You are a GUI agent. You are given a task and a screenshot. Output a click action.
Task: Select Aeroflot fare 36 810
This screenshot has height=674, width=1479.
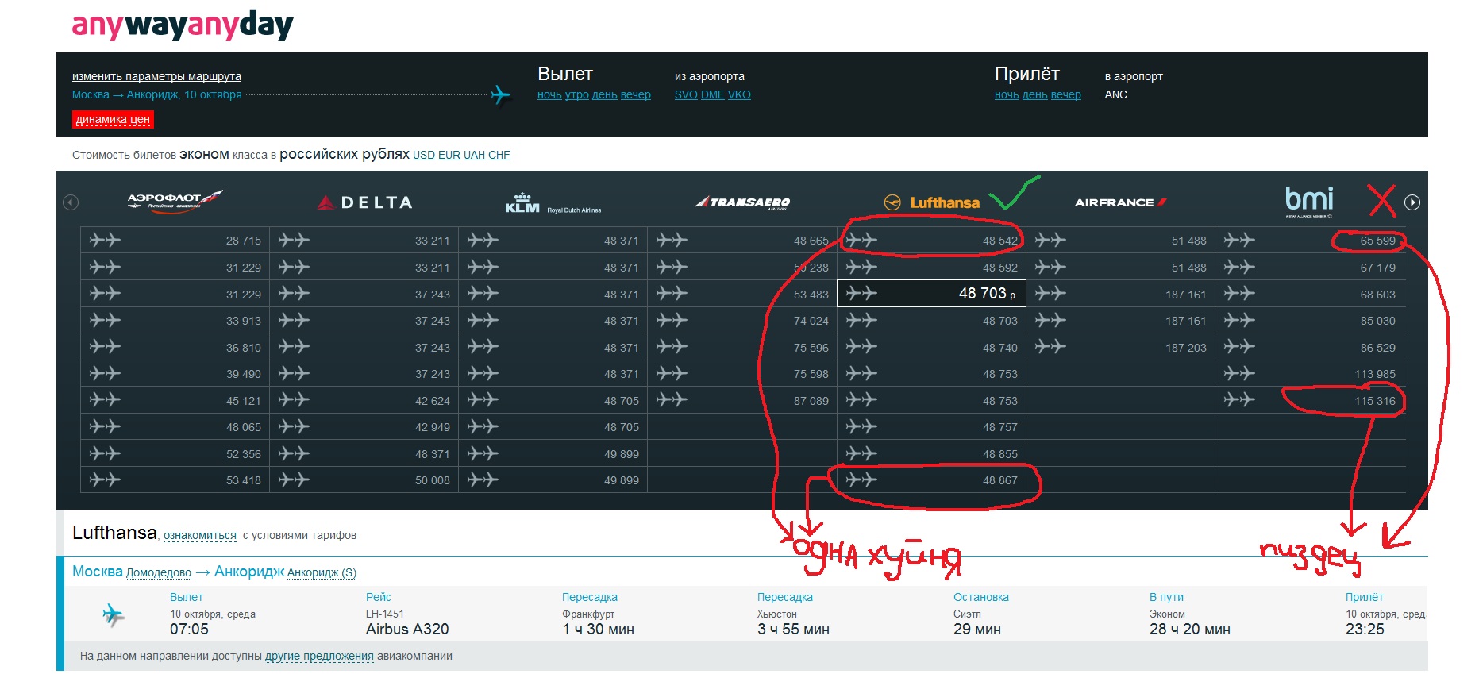[175, 347]
